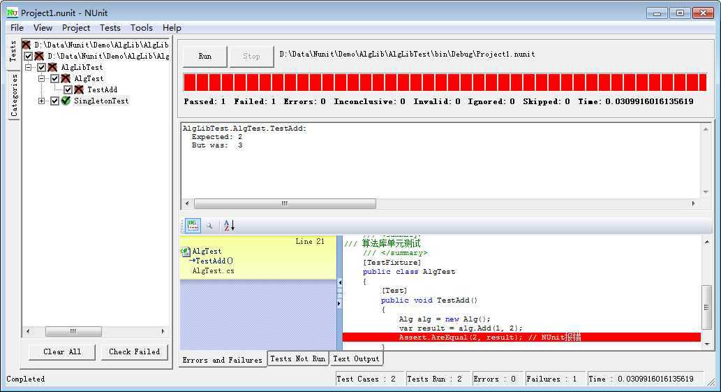
Task: Collapse the AlgLibTest tree node
Action: pyautogui.click(x=29, y=67)
